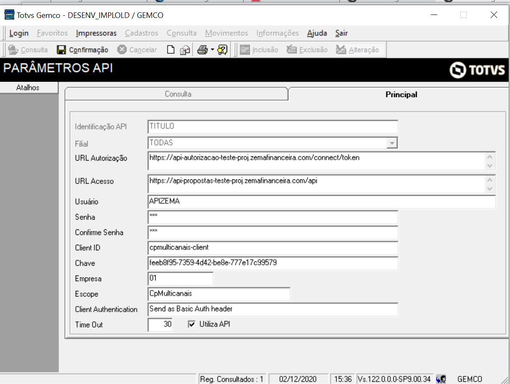The image size is (510, 384).
Task: Open the printer dropdown arrow
Action: [x=212, y=50]
